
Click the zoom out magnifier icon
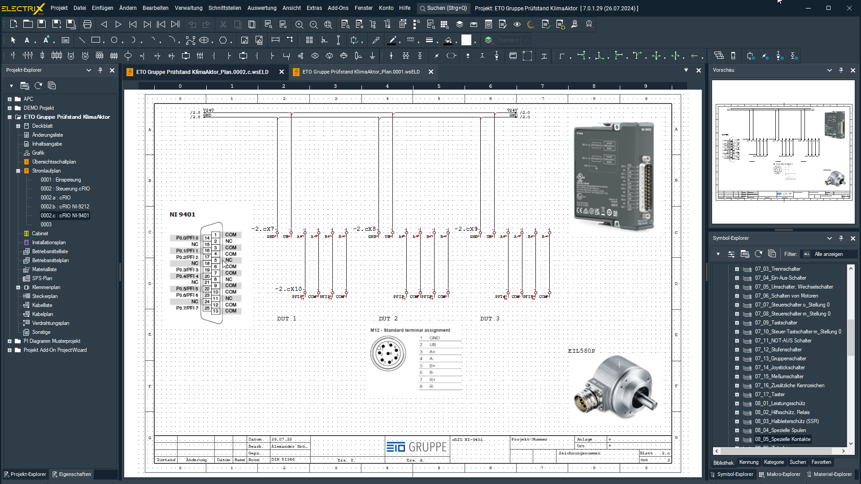[314, 24]
